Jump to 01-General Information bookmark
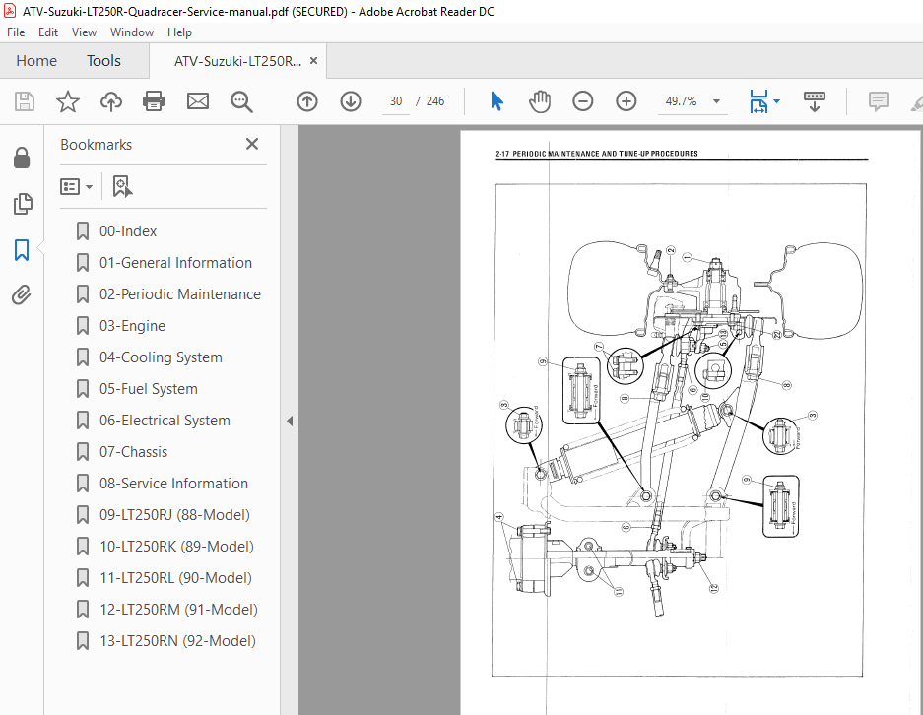This screenshot has width=923, height=715. pyautogui.click(x=175, y=262)
